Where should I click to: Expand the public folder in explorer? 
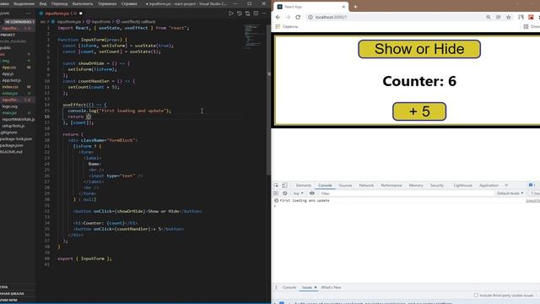point(6,48)
